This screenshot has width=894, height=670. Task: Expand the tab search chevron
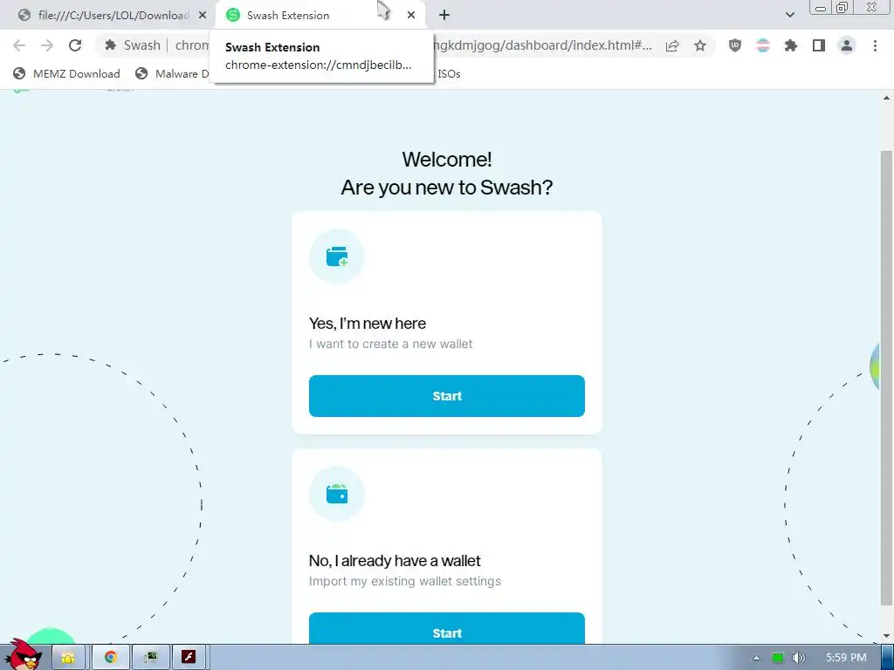789,15
